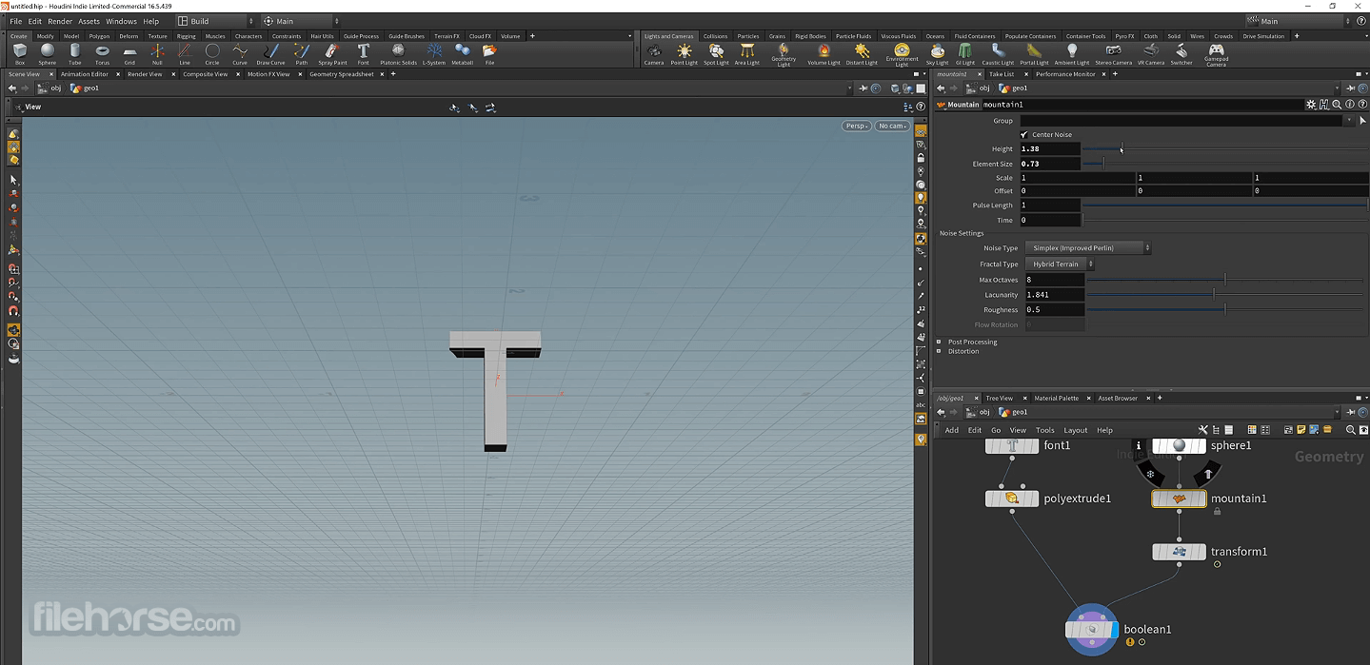
Task: Add an Area Light
Action: pyautogui.click(x=747, y=53)
